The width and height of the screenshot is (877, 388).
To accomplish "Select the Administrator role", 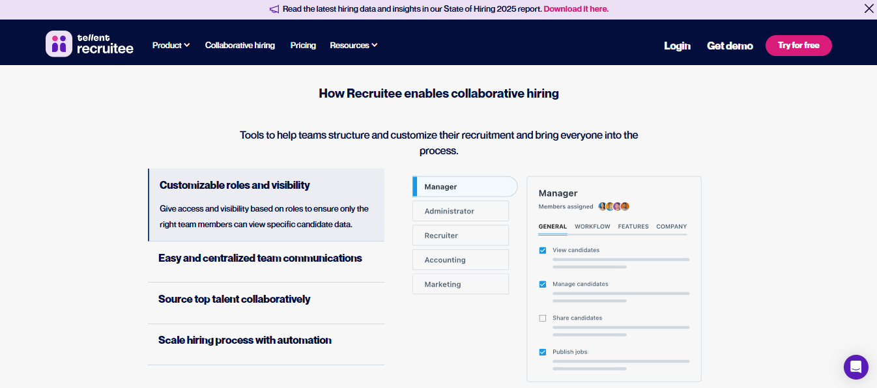I will tap(461, 211).
